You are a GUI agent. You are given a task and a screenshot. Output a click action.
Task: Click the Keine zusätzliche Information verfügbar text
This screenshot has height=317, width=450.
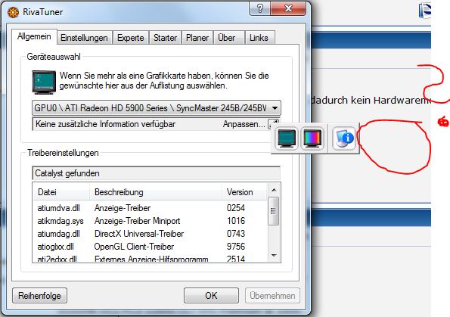point(105,124)
